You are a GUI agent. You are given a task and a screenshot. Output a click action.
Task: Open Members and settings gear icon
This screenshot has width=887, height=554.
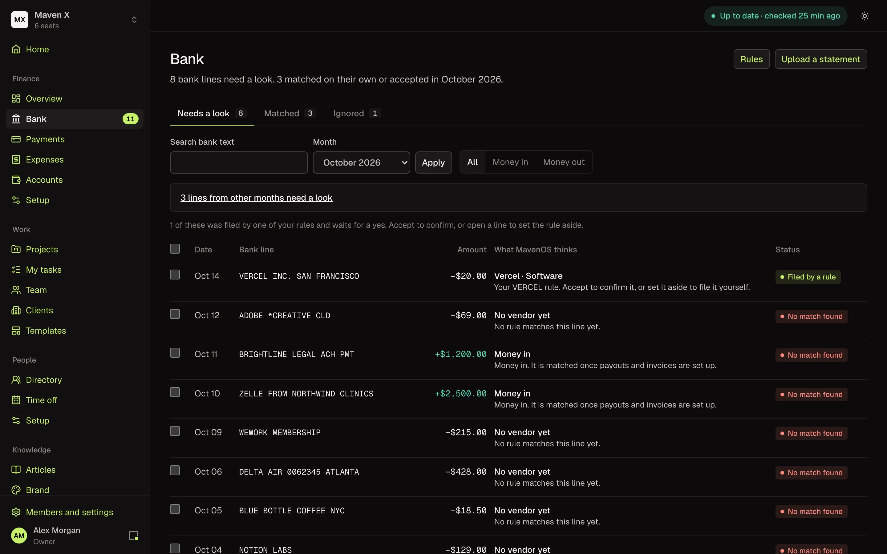coord(16,512)
